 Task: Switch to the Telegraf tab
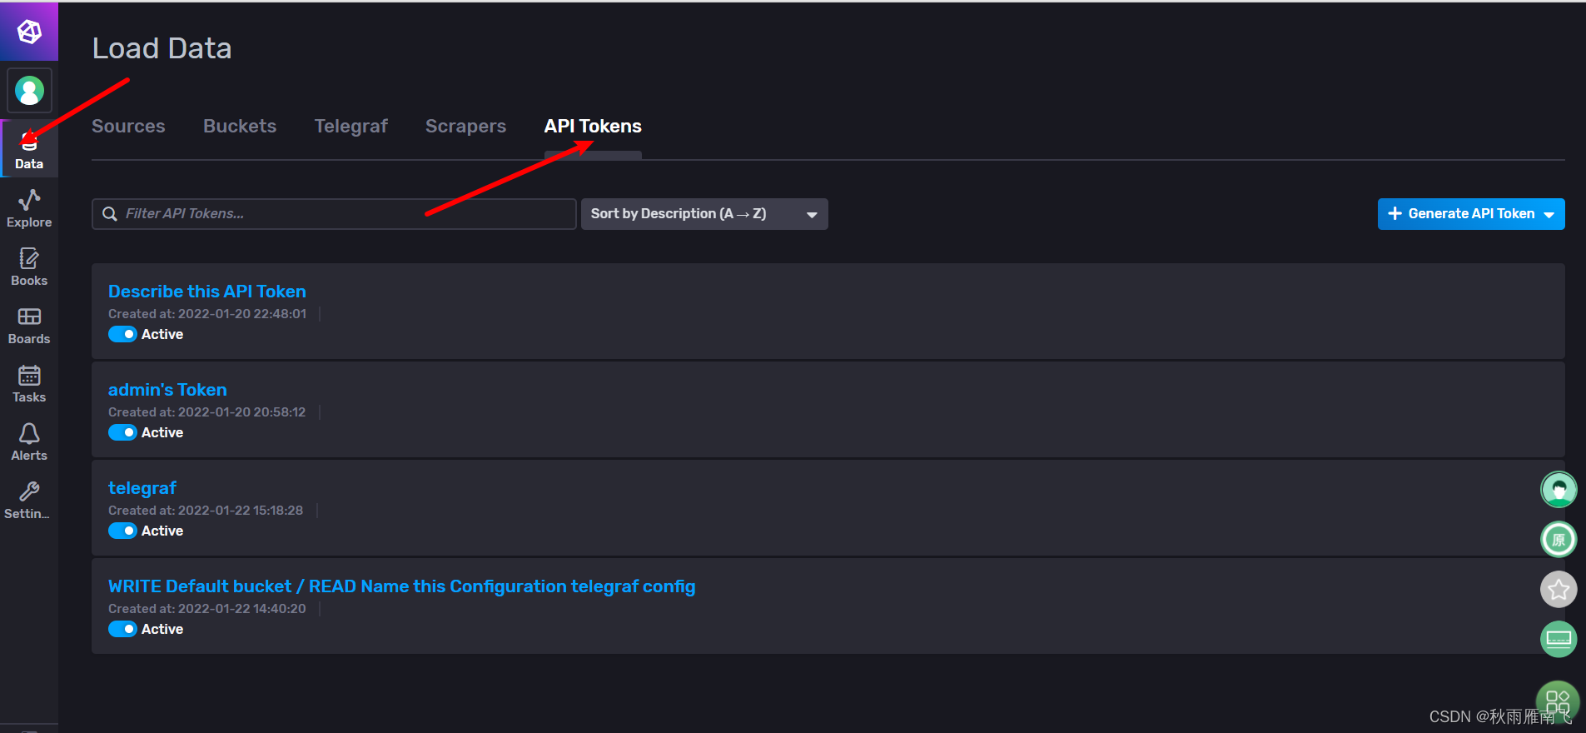click(351, 127)
